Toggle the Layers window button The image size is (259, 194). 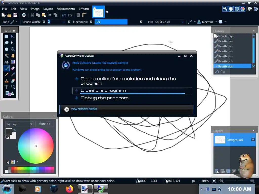click(x=237, y=9)
